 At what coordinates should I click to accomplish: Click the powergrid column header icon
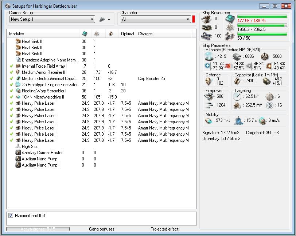(97, 34)
